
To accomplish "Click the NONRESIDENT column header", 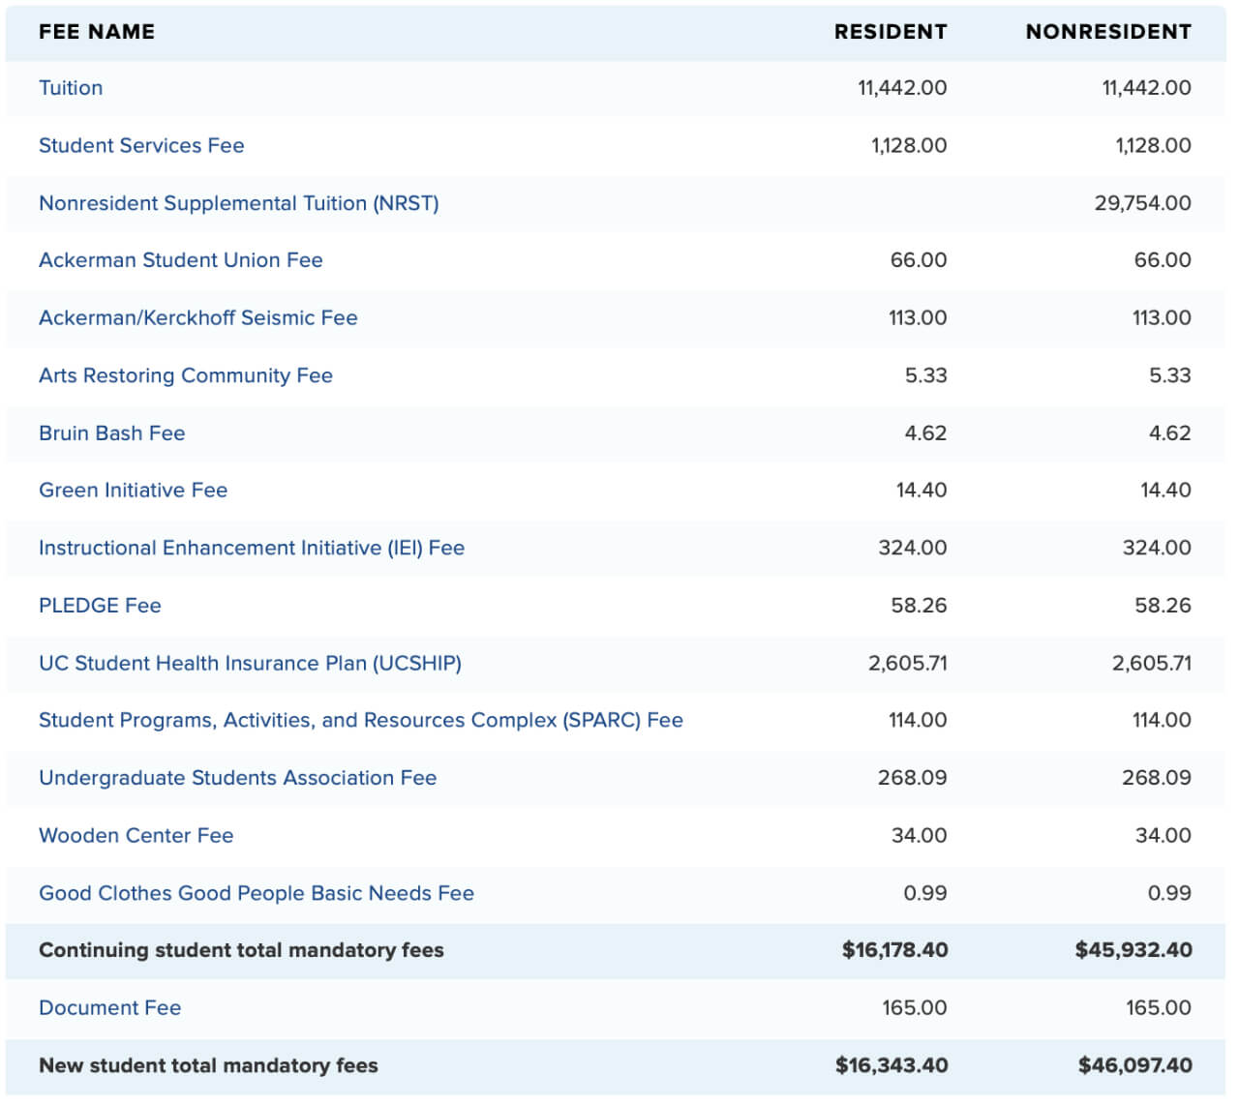I will pos(1108,32).
